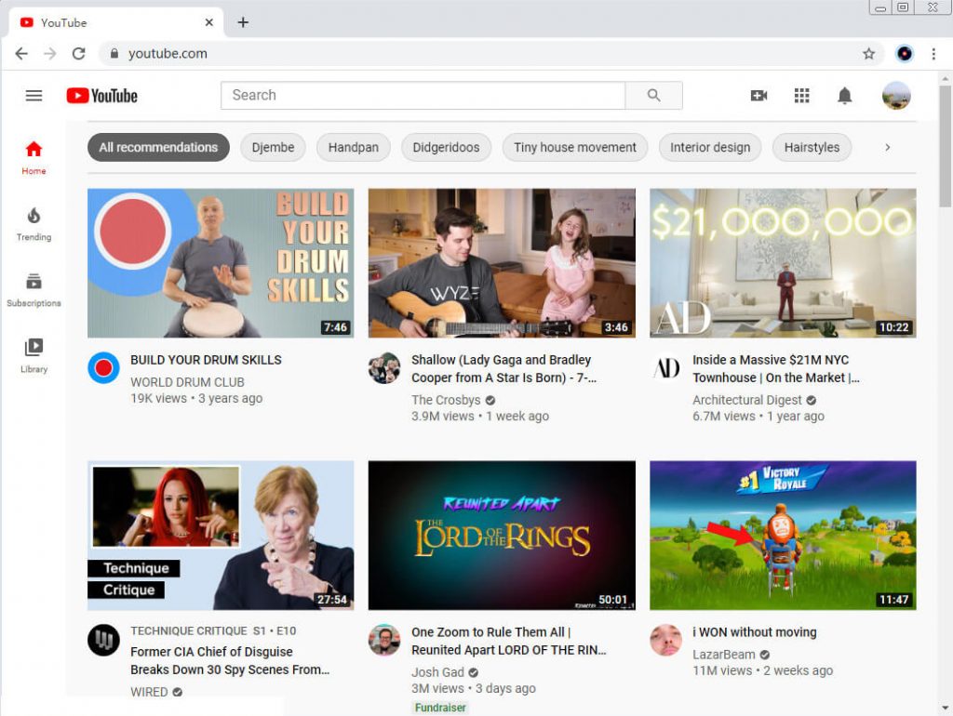
Task: Select the Tiny house movement chip
Action: 575,148
